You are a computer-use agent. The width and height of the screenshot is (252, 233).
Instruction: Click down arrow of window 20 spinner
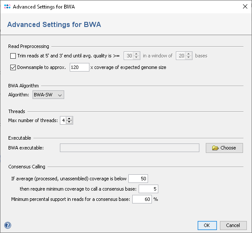[x=189, y=57]
